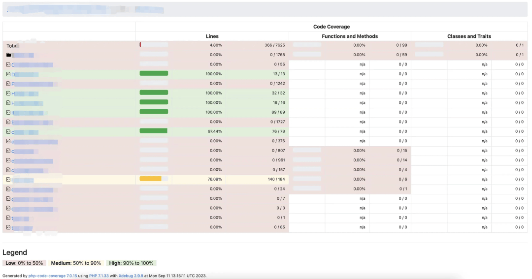532x279 pixels.
Task: Click the file icon in the 32 / 32 row
Action: 8,93
